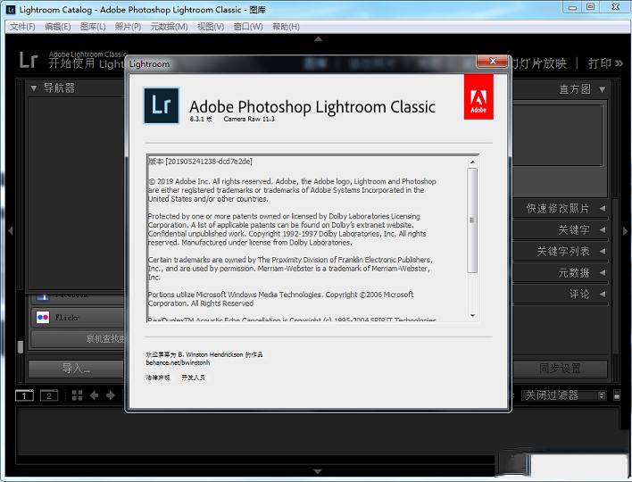Go back with the filmstrip left arrow

pos(95,395)
